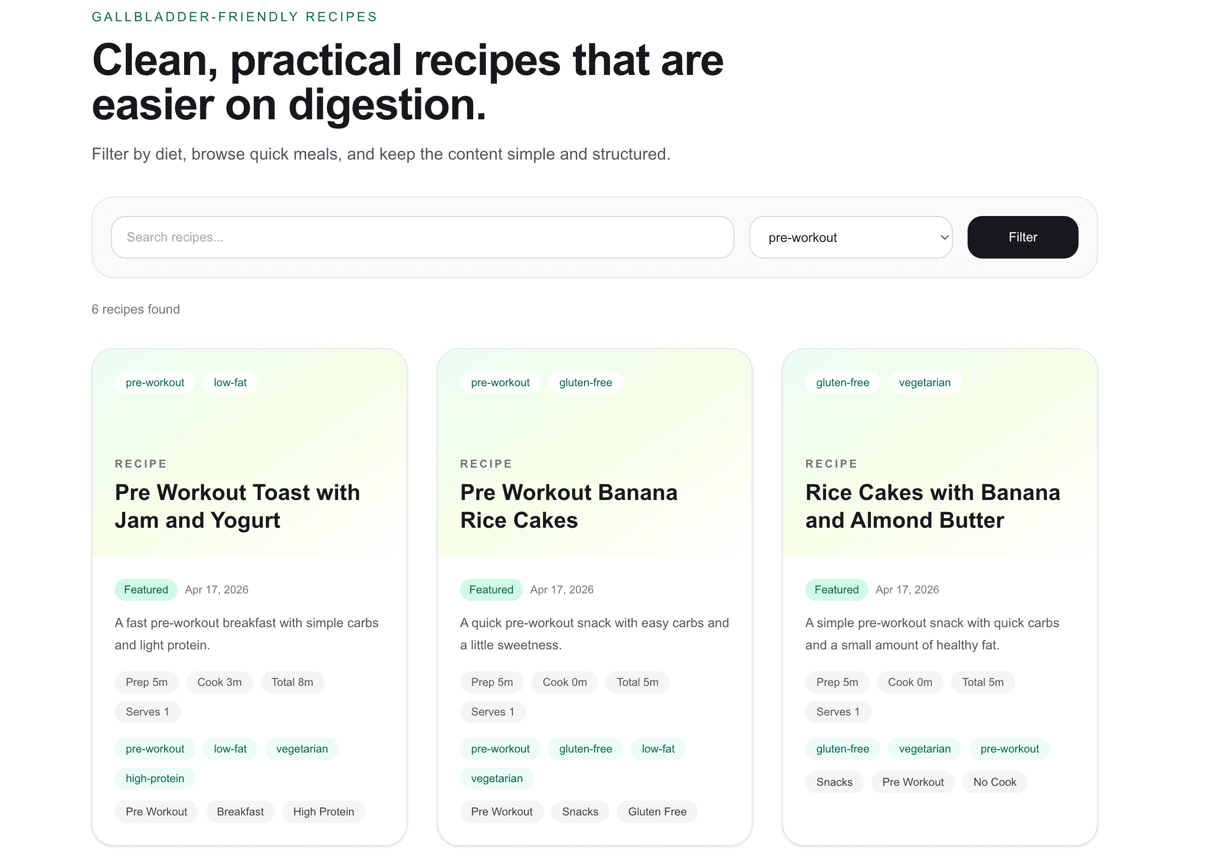Select the Pre Workout category on the Rice Cakes card
Viewport: 1209px width, 864px height.
tap(913, 782)
